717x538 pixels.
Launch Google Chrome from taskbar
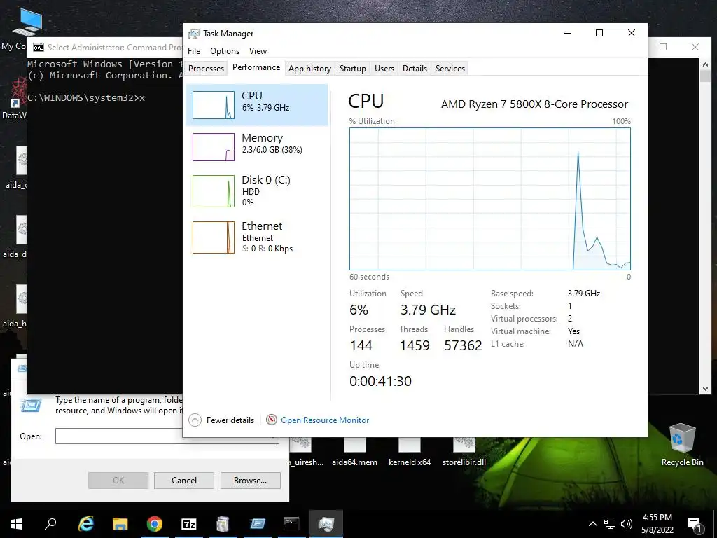pos(155,524)
